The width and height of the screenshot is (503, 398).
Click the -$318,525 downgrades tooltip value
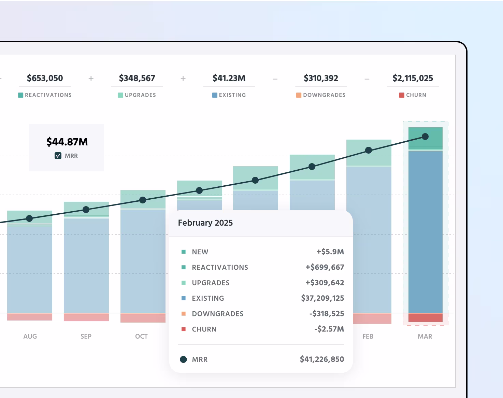[327, 314]
